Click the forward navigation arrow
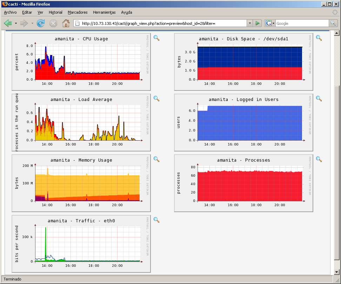341x284 pixels. 24,23
